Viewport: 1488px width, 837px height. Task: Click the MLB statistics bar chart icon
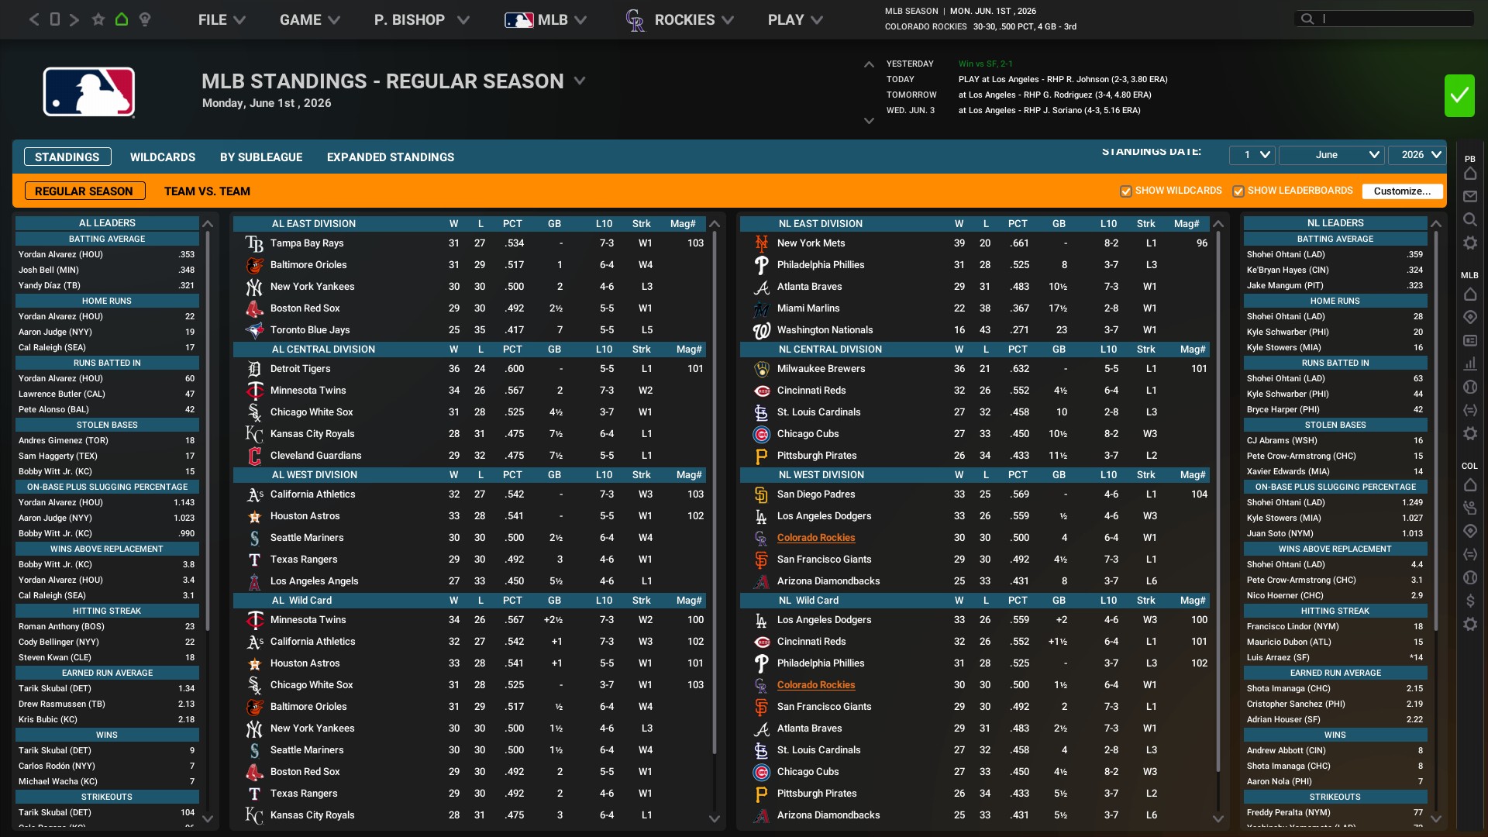coord(1470,363)
